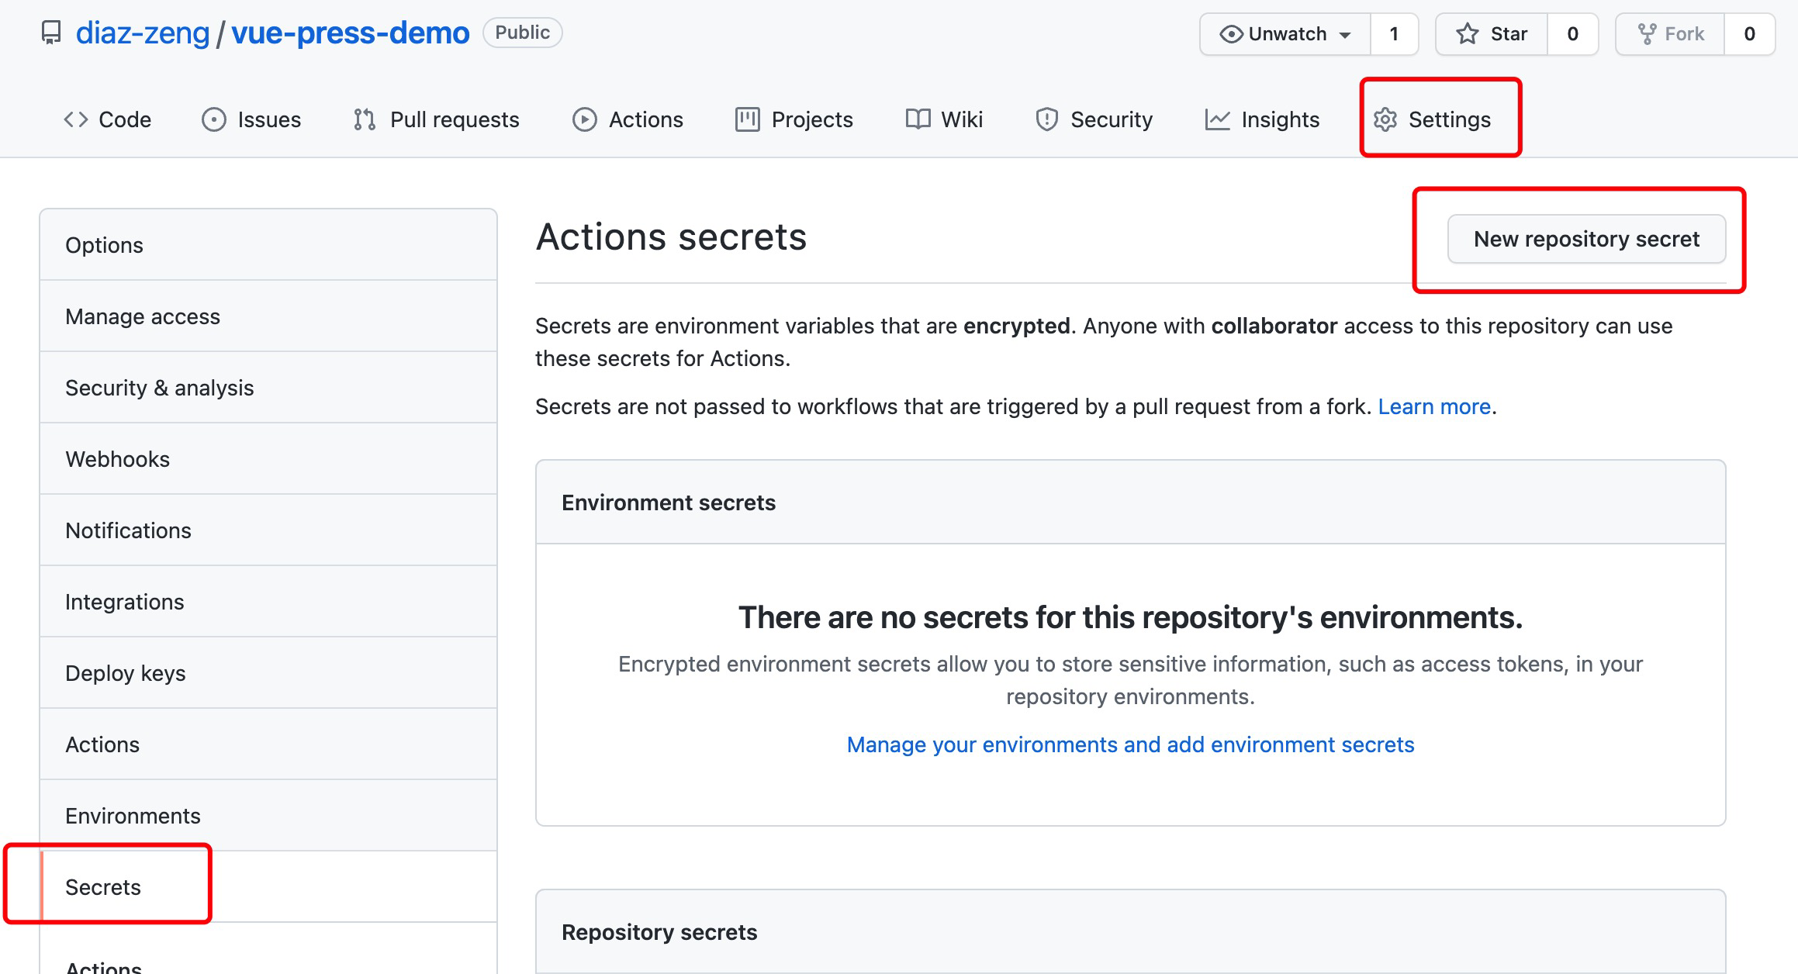The image size is (1798, 974).
Task: Open the forks count beside Fork
Action: [1749, 34]
